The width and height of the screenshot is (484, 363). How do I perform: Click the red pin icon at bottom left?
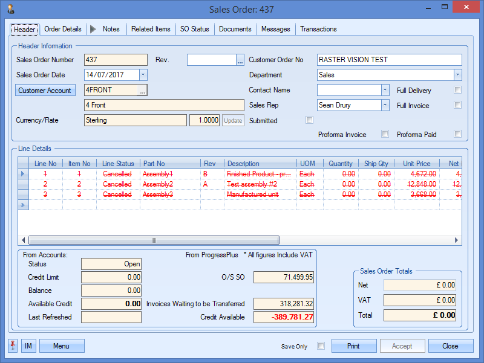tap(13, 346)
